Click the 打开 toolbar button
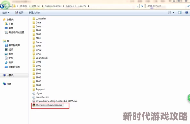The image size is (190, 124). point(19,12)
